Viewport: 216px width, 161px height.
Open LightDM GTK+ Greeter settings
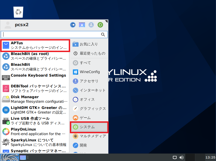tap(35, 110)
